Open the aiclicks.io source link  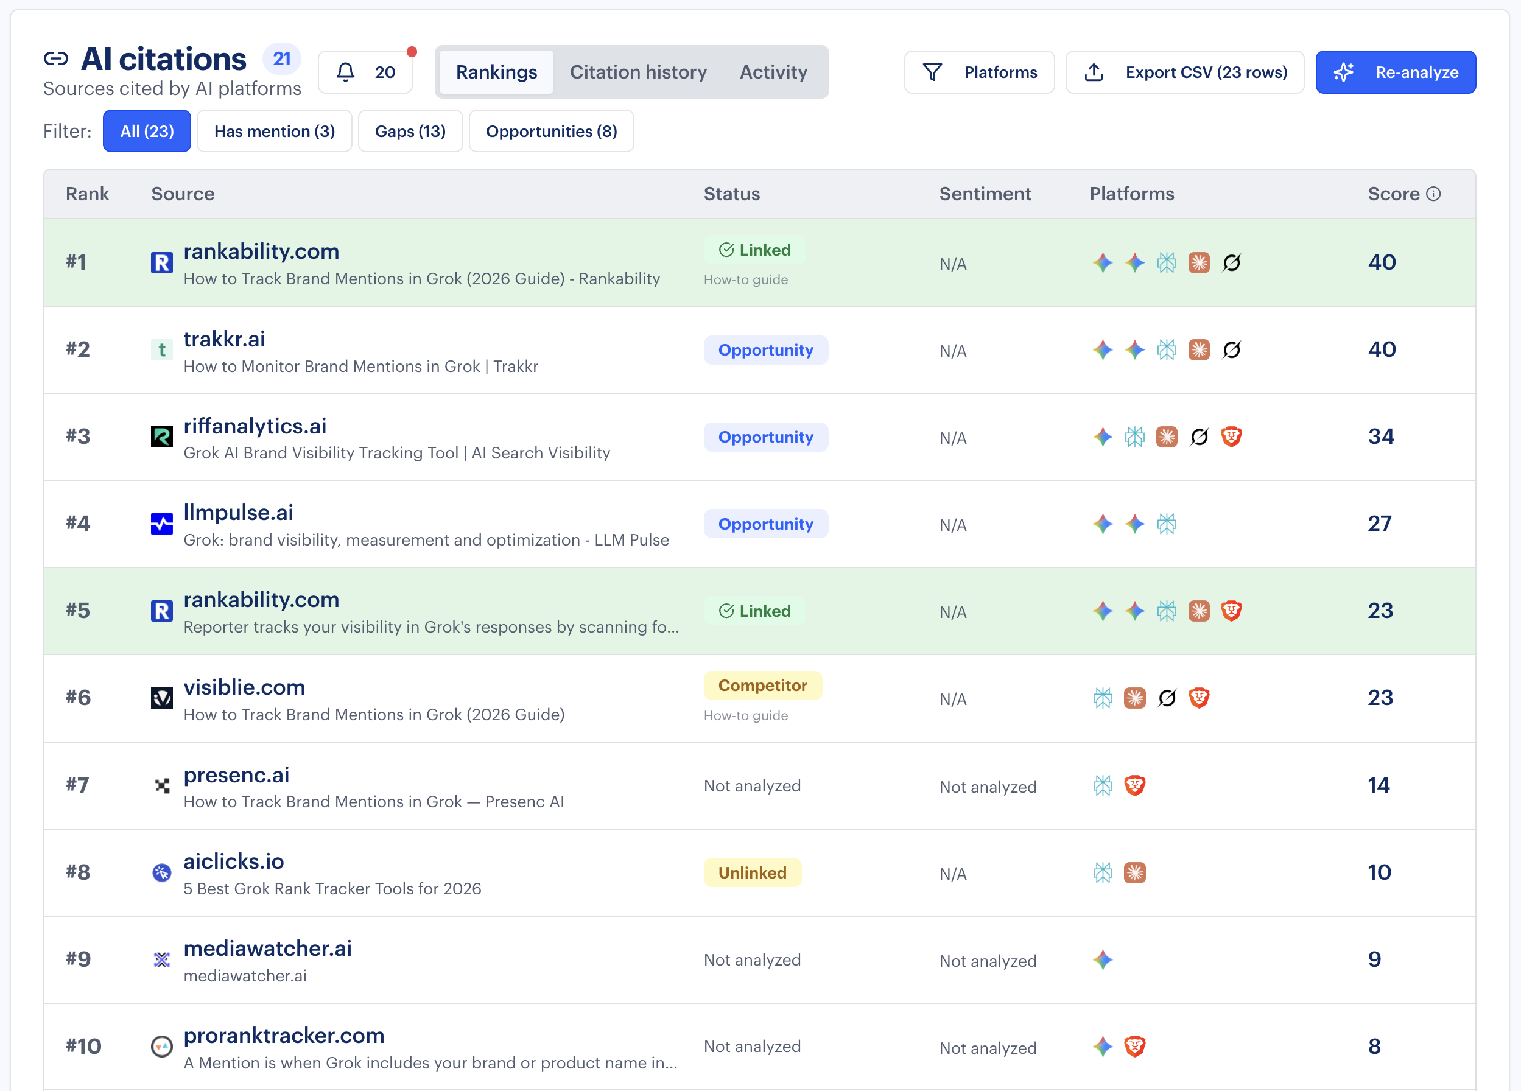pyautogui.click(x=233, y=861)
